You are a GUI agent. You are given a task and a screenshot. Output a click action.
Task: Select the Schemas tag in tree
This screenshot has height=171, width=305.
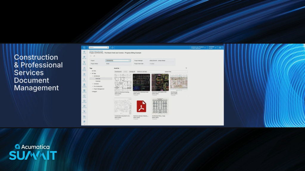98,81
